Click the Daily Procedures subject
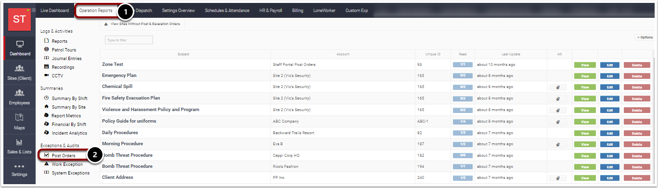658x188 pixels. pos(120,132)
